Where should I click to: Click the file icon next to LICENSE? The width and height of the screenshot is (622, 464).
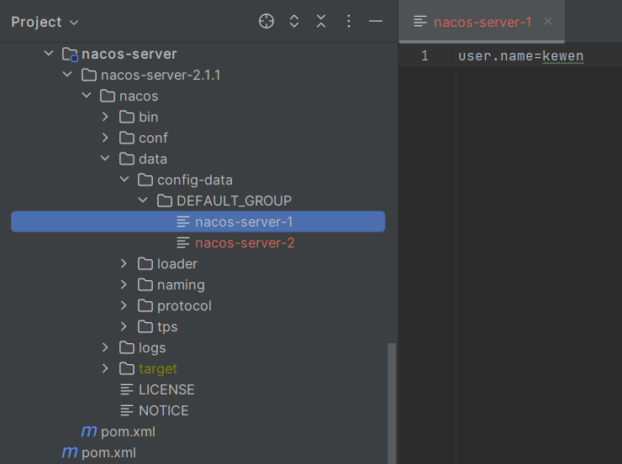coord(127,389)
